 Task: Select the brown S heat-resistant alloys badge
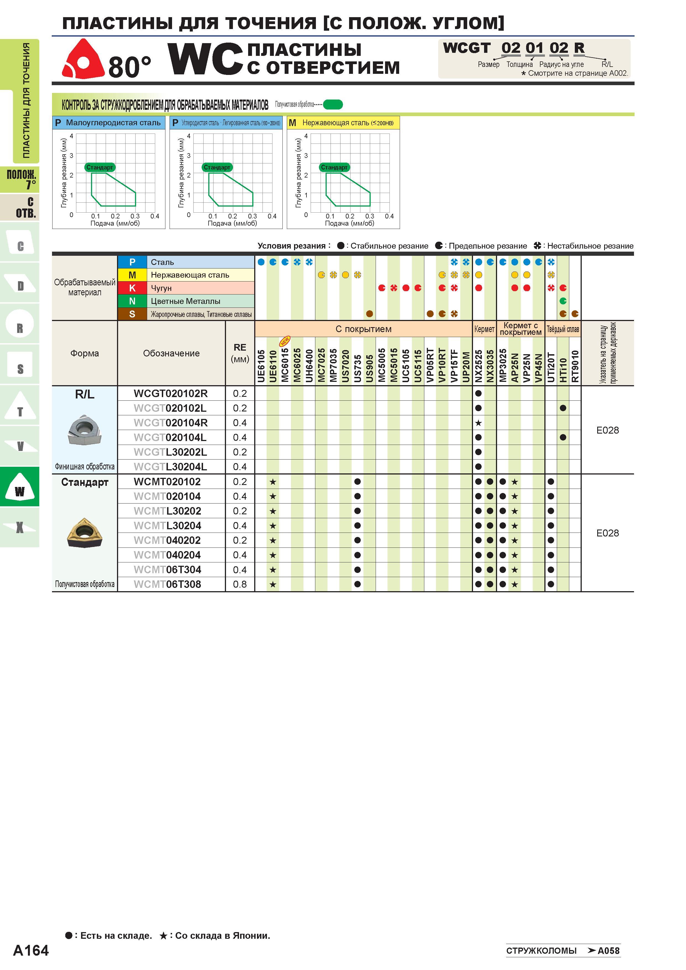(132, 314)
